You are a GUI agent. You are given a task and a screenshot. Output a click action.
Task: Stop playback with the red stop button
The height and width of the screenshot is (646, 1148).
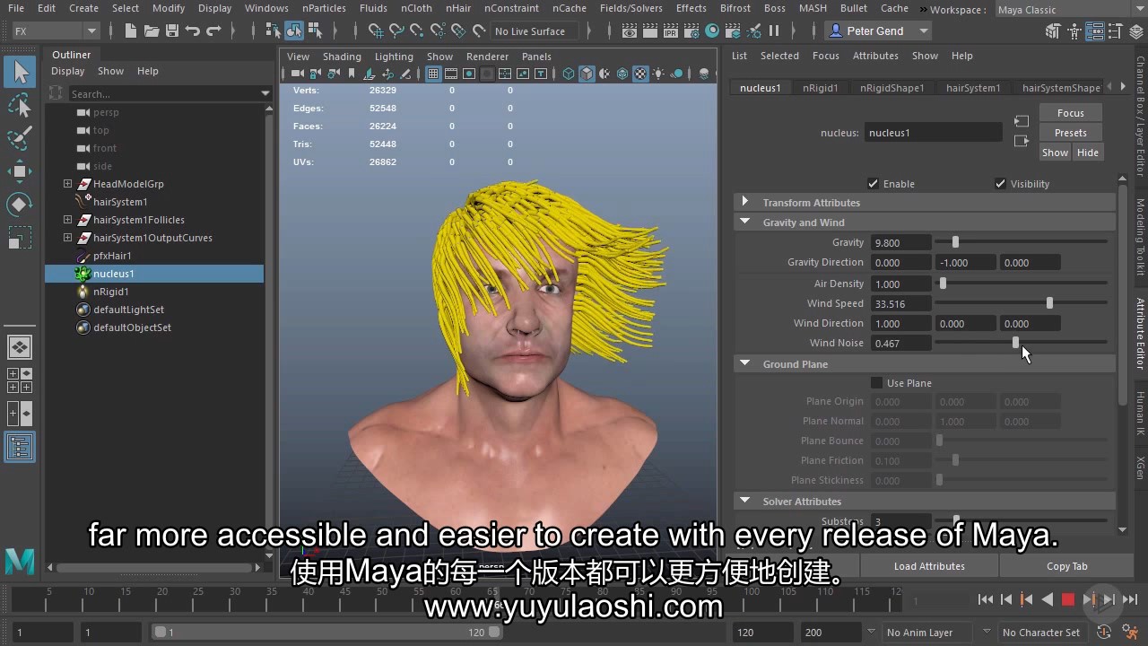click(x=1068, y=599)
